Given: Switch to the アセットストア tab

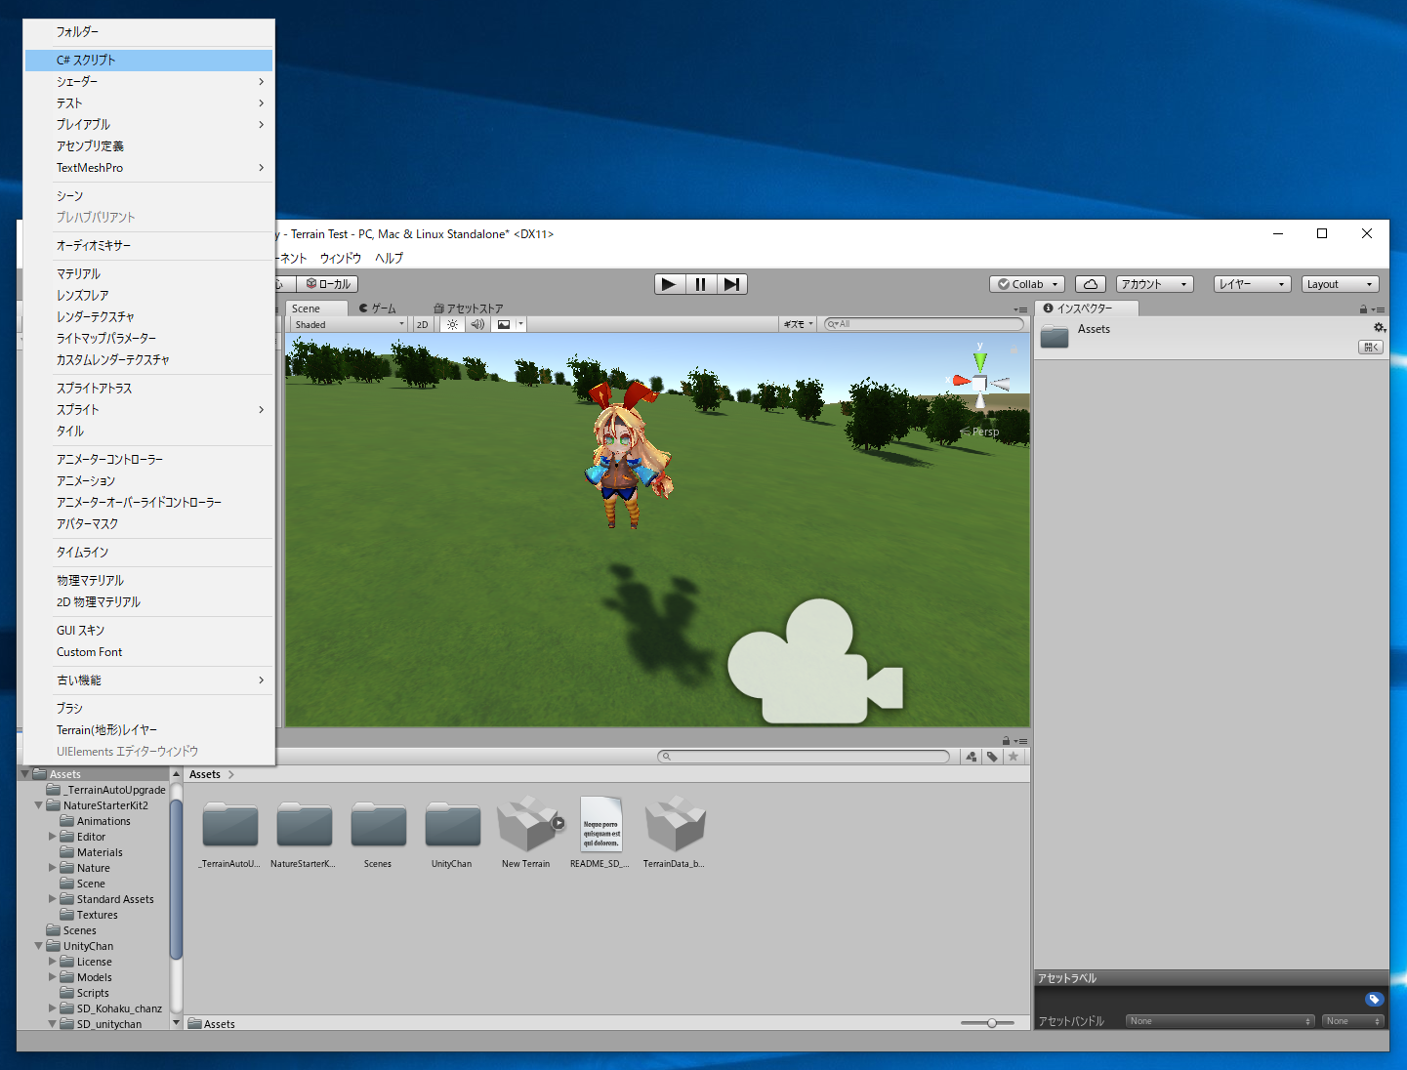Looking at the screenshot, I should pos(469,309).
